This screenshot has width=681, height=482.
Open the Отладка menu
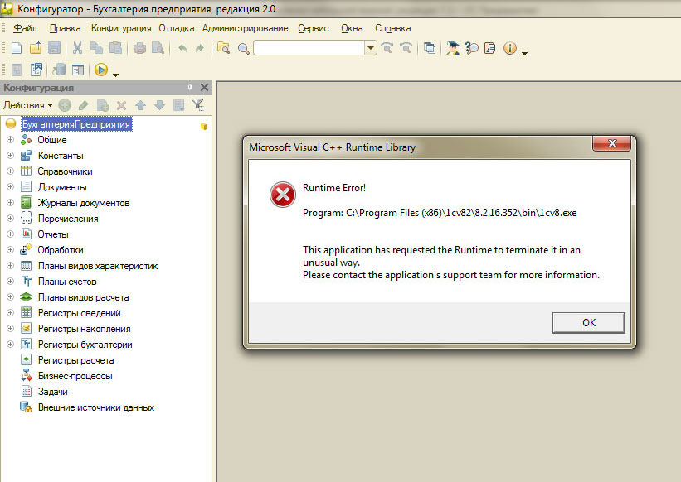pos(177,28)
